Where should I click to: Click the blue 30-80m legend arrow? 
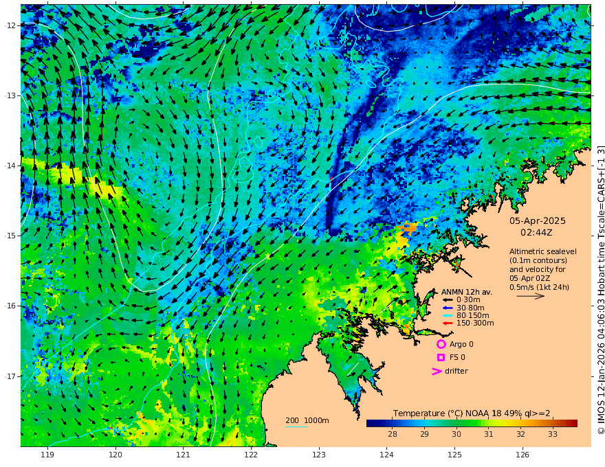coord(447,308)
